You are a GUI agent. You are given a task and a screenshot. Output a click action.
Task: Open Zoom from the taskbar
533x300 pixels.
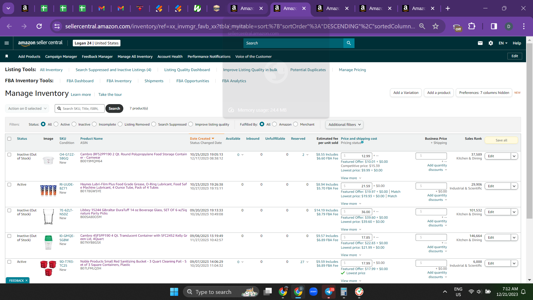313,292
